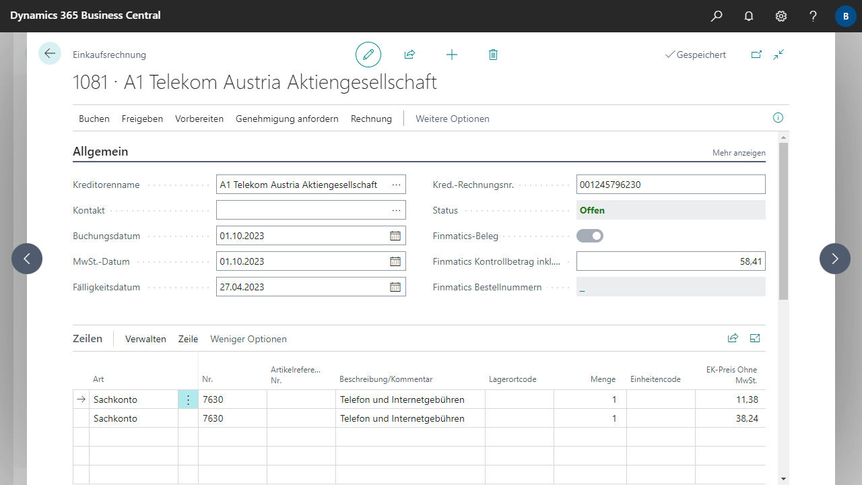862x485 pixels.
Task: Click EK-Preis cell 11,38
Action: pyautogui.click(x=731, y=399)
